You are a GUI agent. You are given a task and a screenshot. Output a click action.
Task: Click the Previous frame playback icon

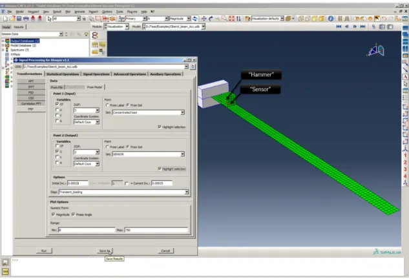point(347,26)
